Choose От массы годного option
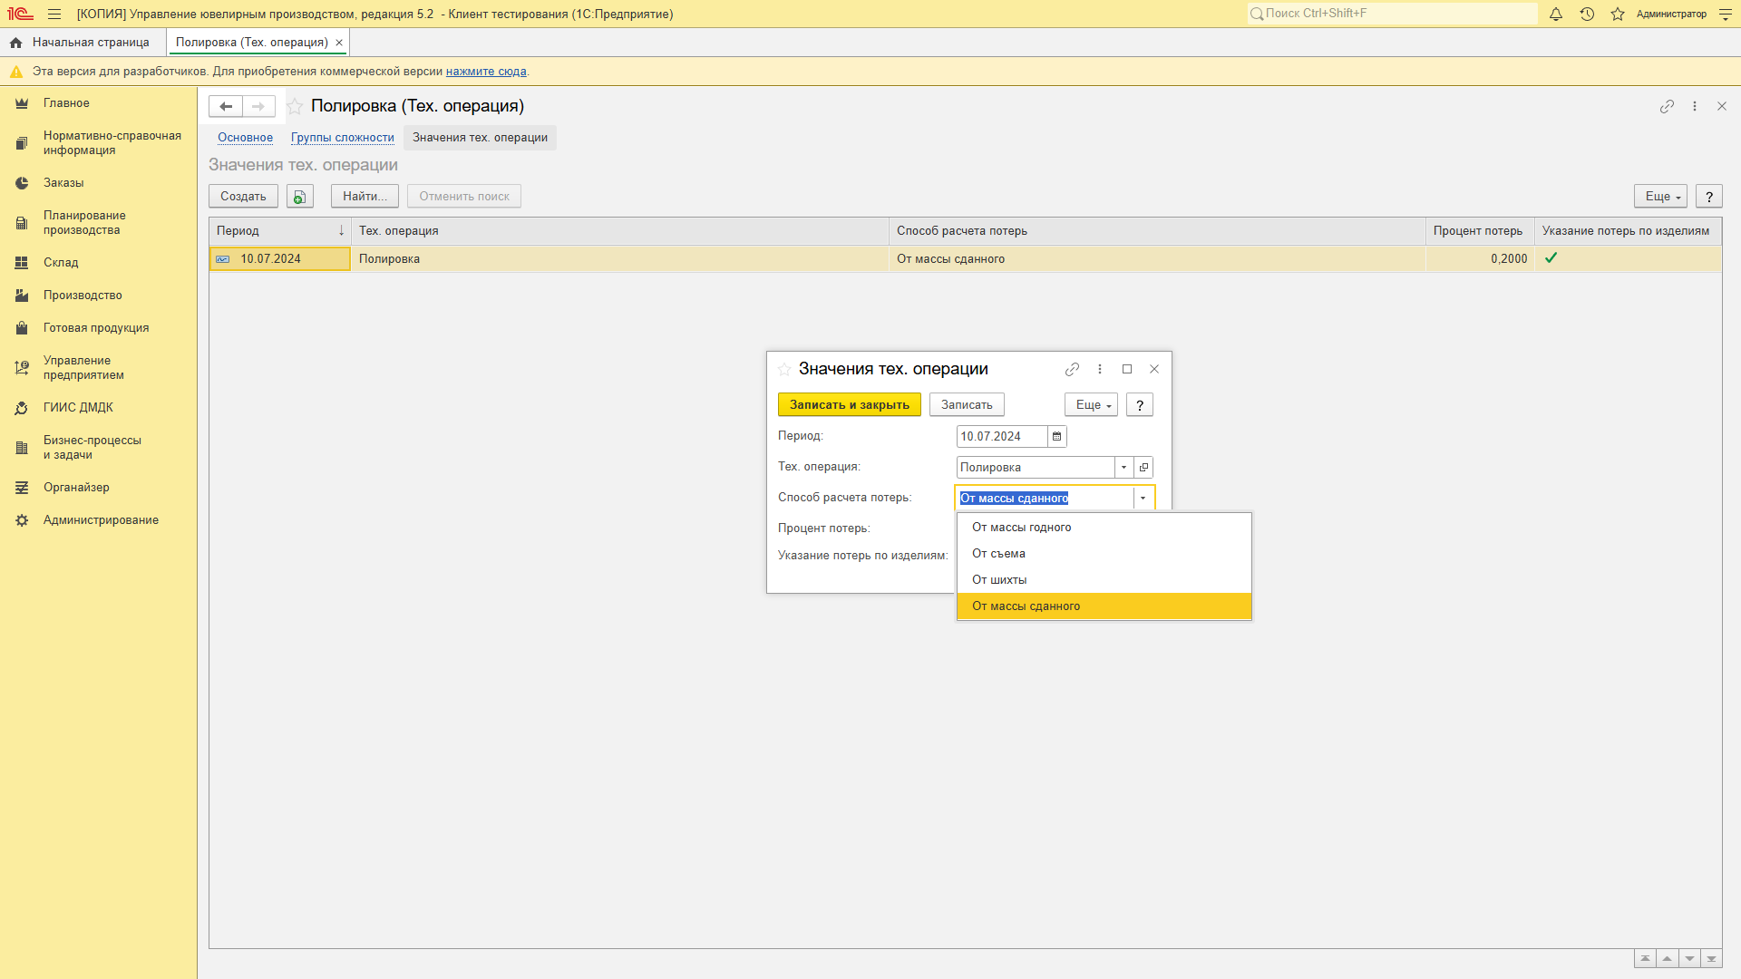Image resolution: width=1741 pixels, height=979 pixels. click(x=1104, y=528)
